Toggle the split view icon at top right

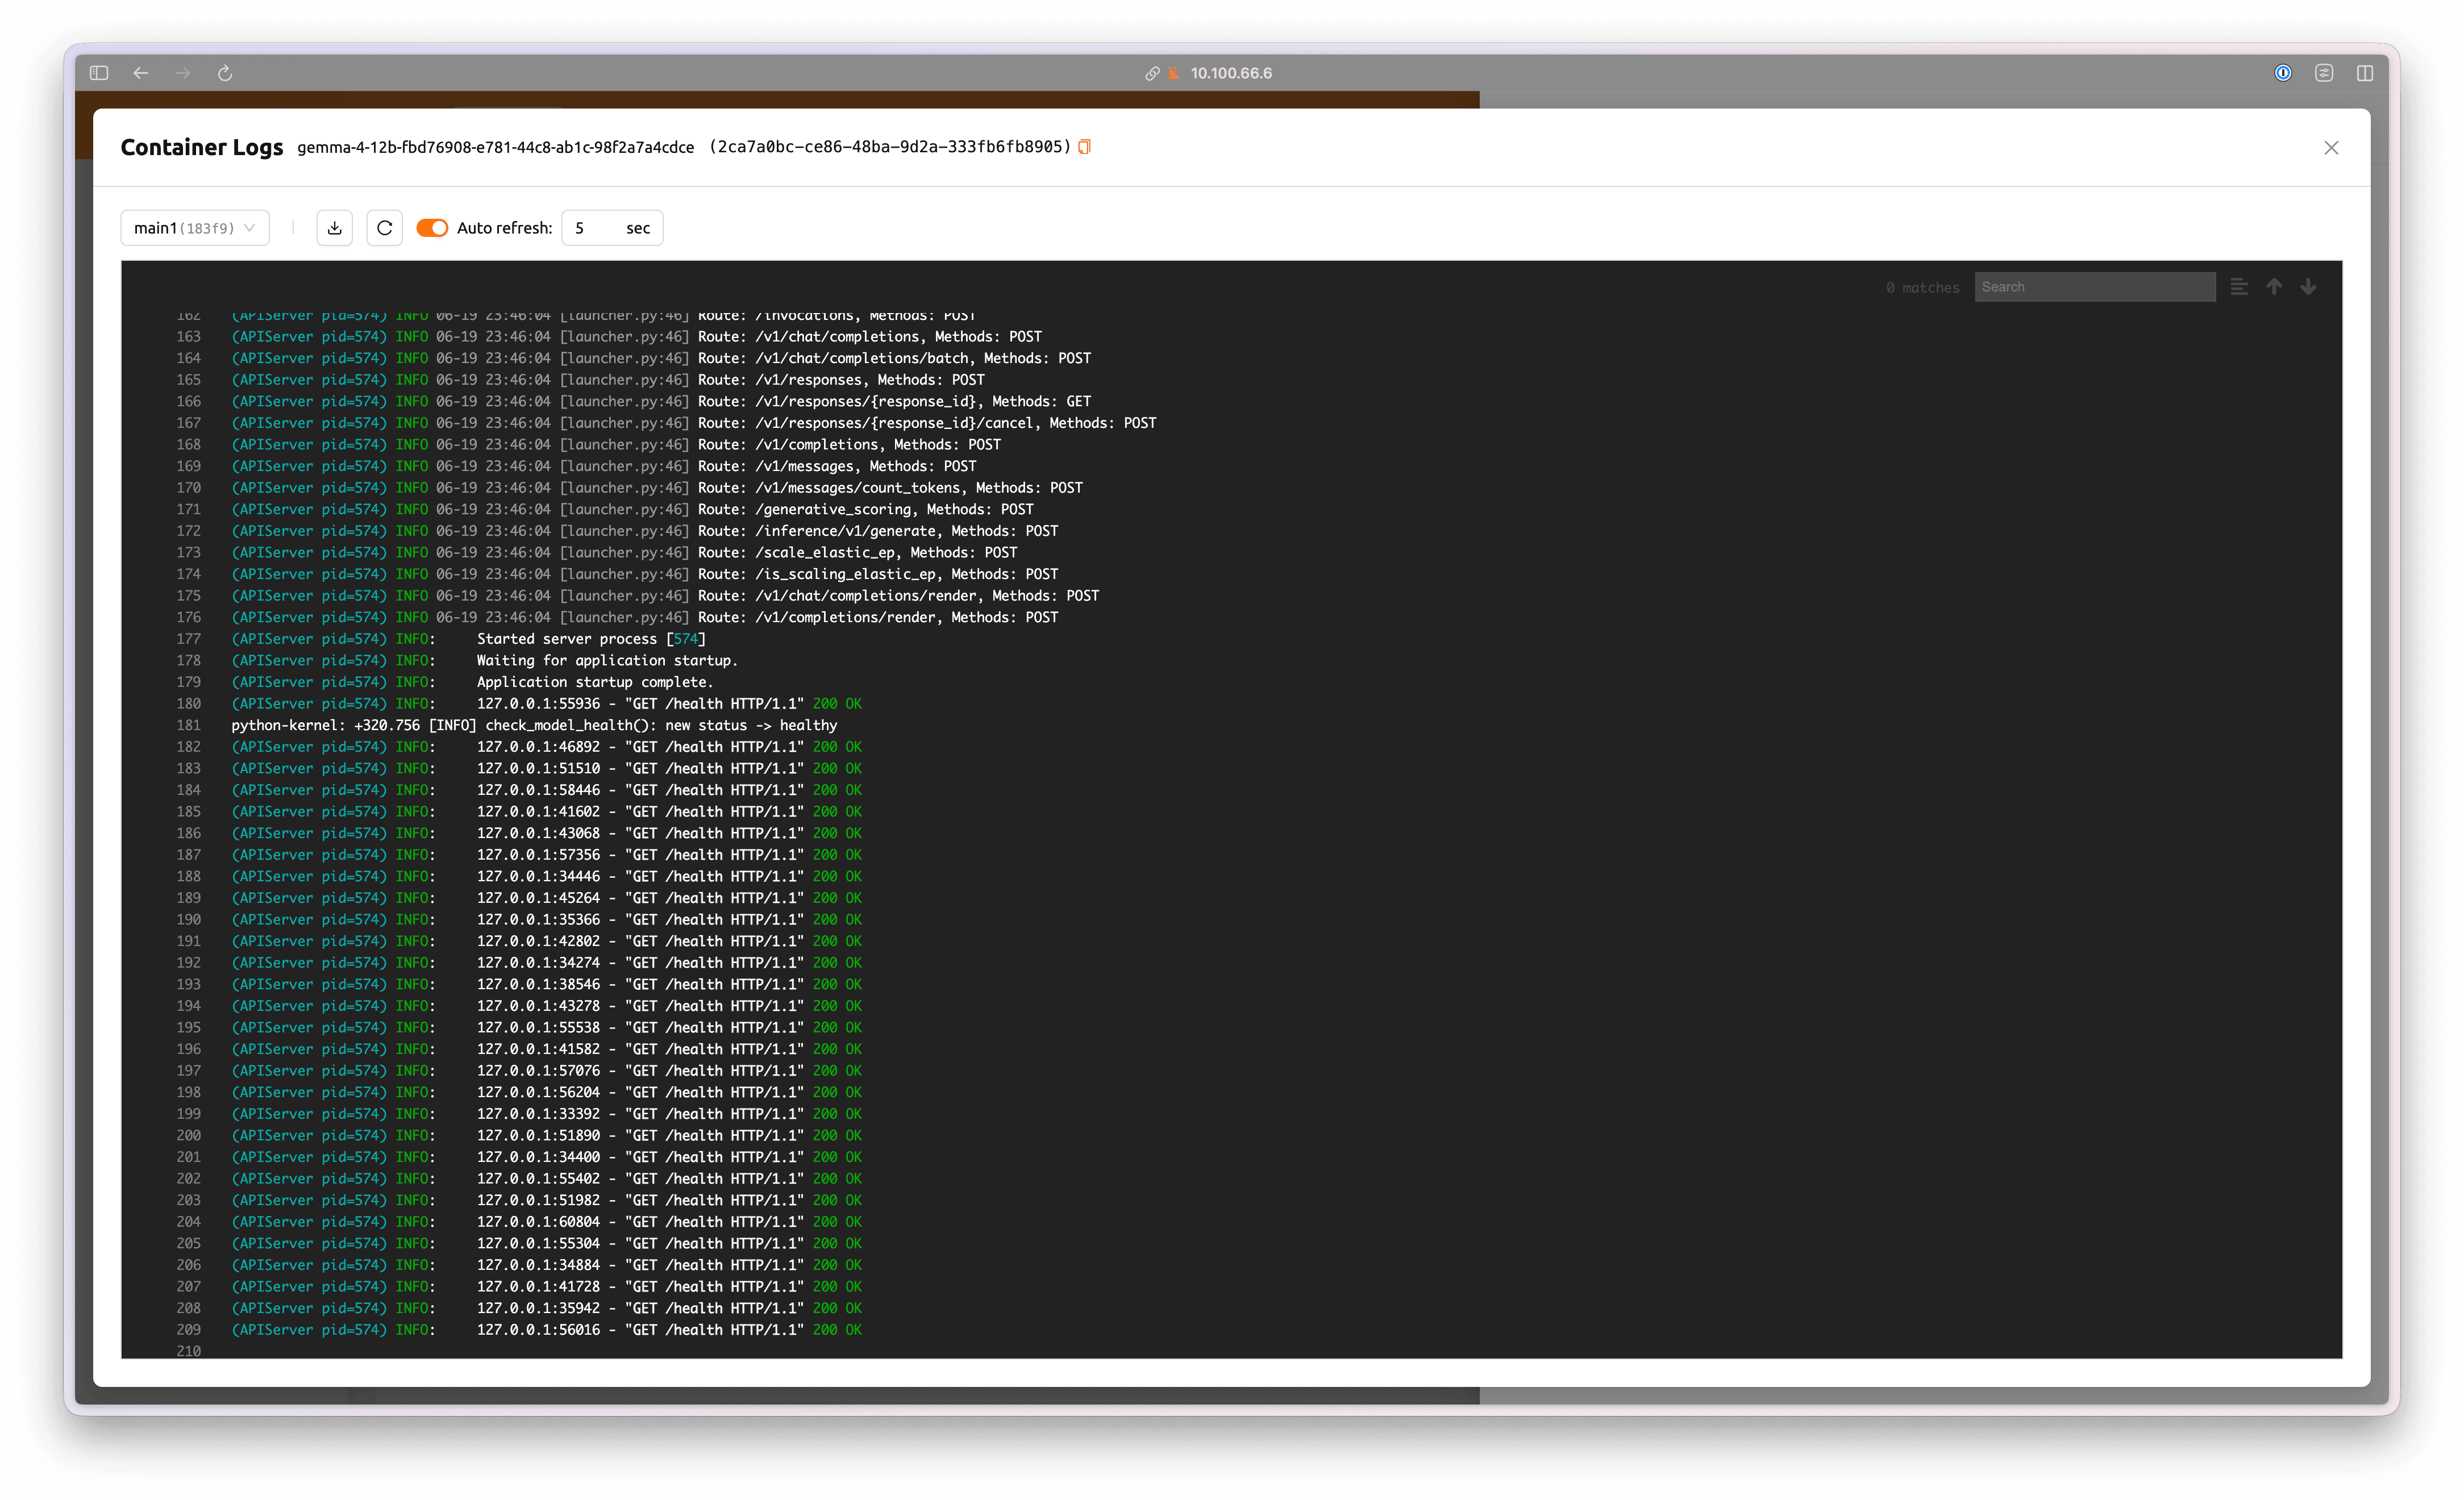pyautogui.click(x=2365, y=73)
